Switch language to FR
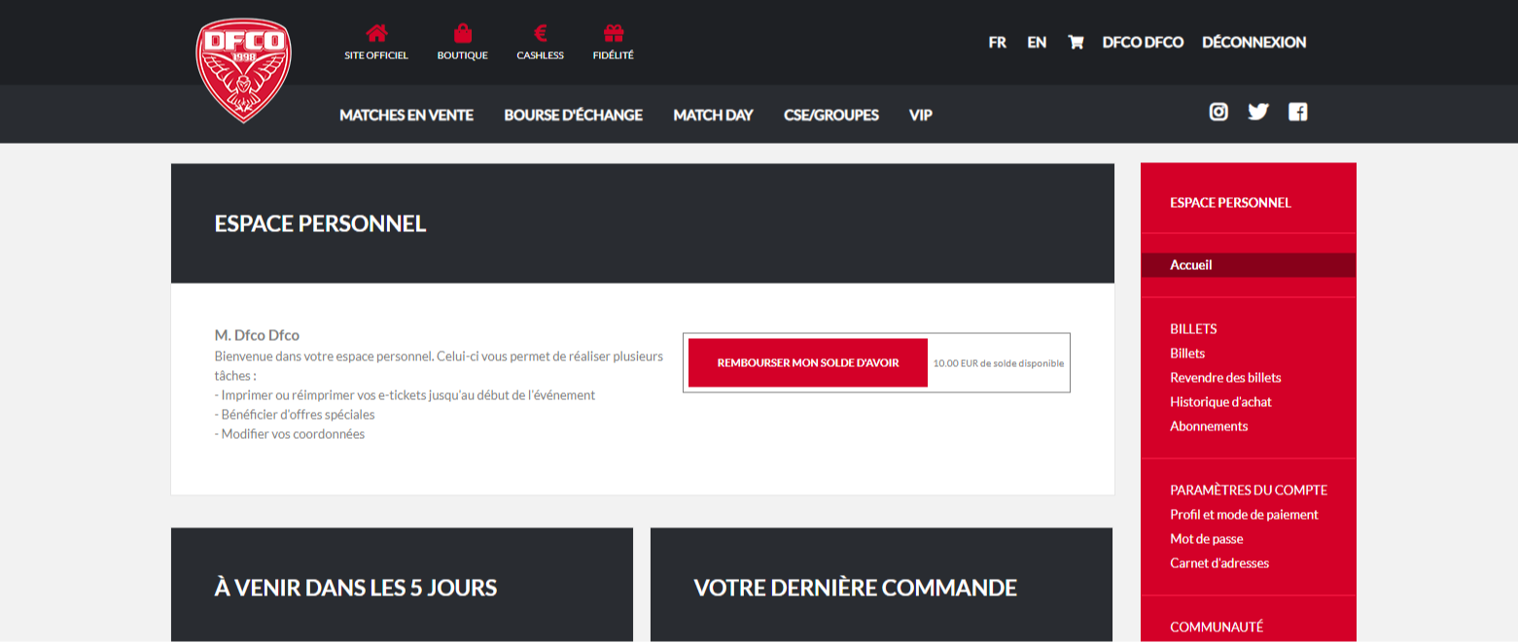 [997, 42]
